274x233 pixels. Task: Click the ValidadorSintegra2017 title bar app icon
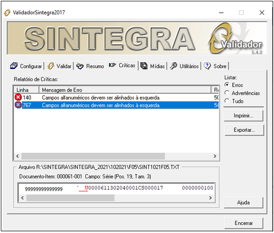click(x=7, y=13)
